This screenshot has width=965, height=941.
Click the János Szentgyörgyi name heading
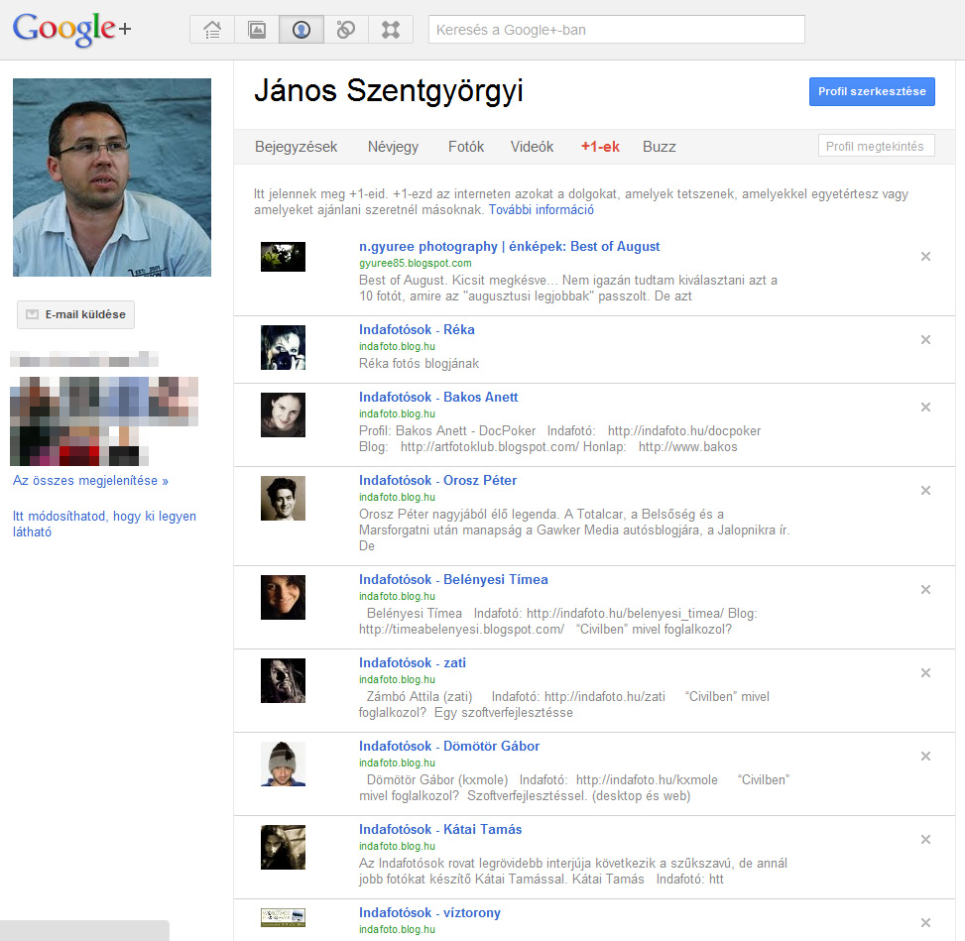(x=389, y=91)
